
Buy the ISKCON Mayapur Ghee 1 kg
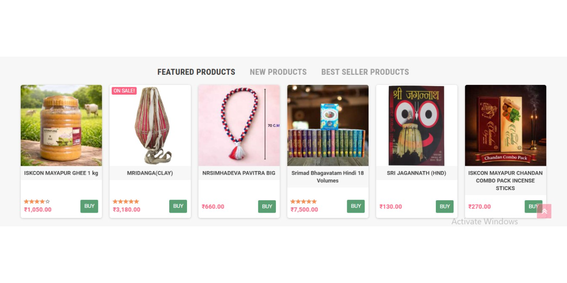(x=89, y=206)
